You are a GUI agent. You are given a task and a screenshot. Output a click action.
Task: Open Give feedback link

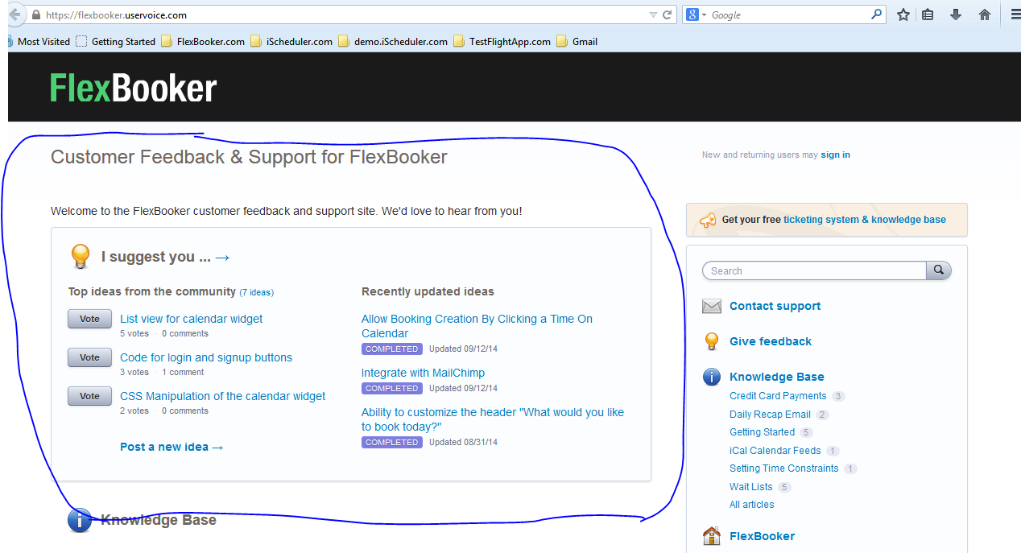(x=771, y=341)
